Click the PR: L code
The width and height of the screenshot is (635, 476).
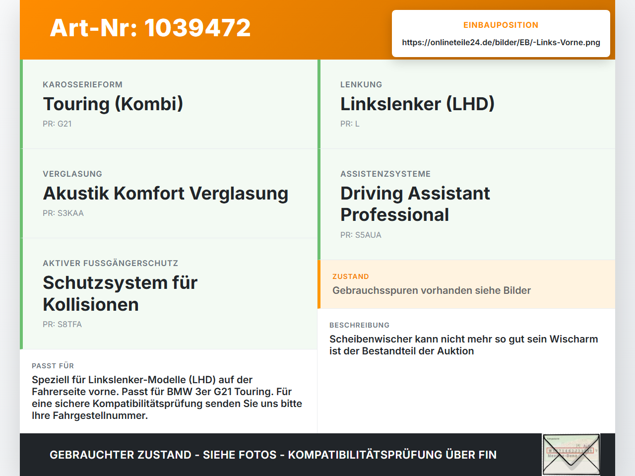[x=350, y=124]
